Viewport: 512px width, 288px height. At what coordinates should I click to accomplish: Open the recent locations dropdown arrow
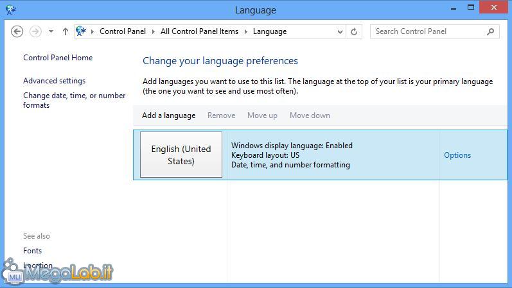[x=51, y=31]
